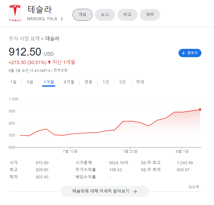Click the Tesla logo image
This screenshot has height=205, width=214.
click(x=15, y=13)
